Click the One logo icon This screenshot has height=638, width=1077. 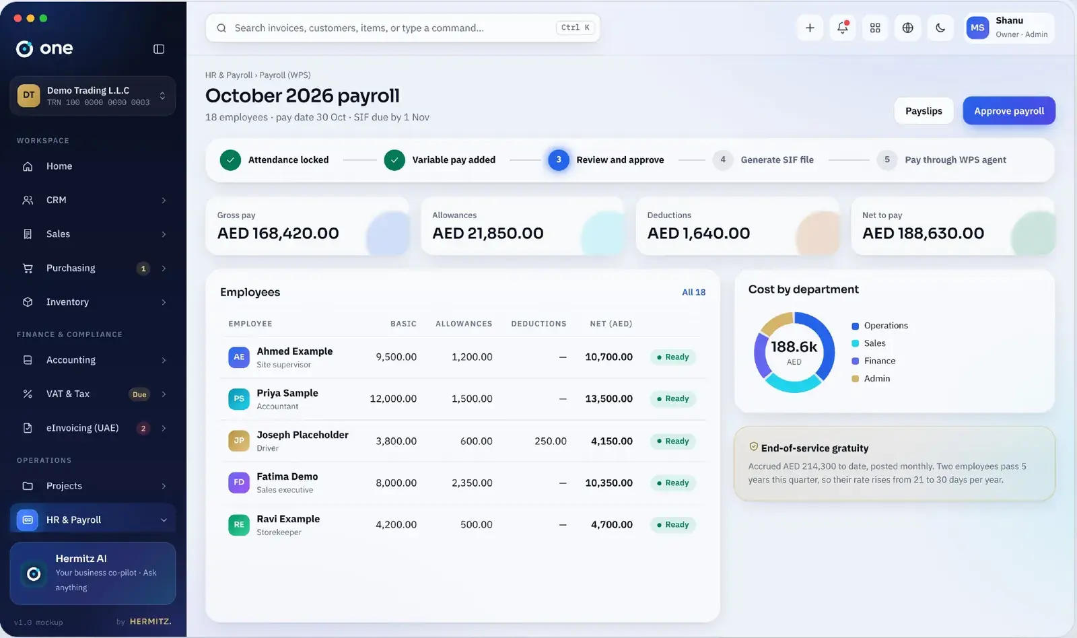point(24,48)
